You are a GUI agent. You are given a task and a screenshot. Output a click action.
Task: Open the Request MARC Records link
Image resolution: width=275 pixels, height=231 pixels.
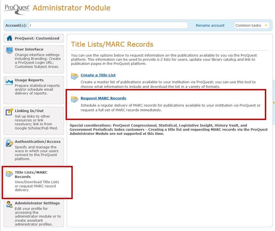103,98
